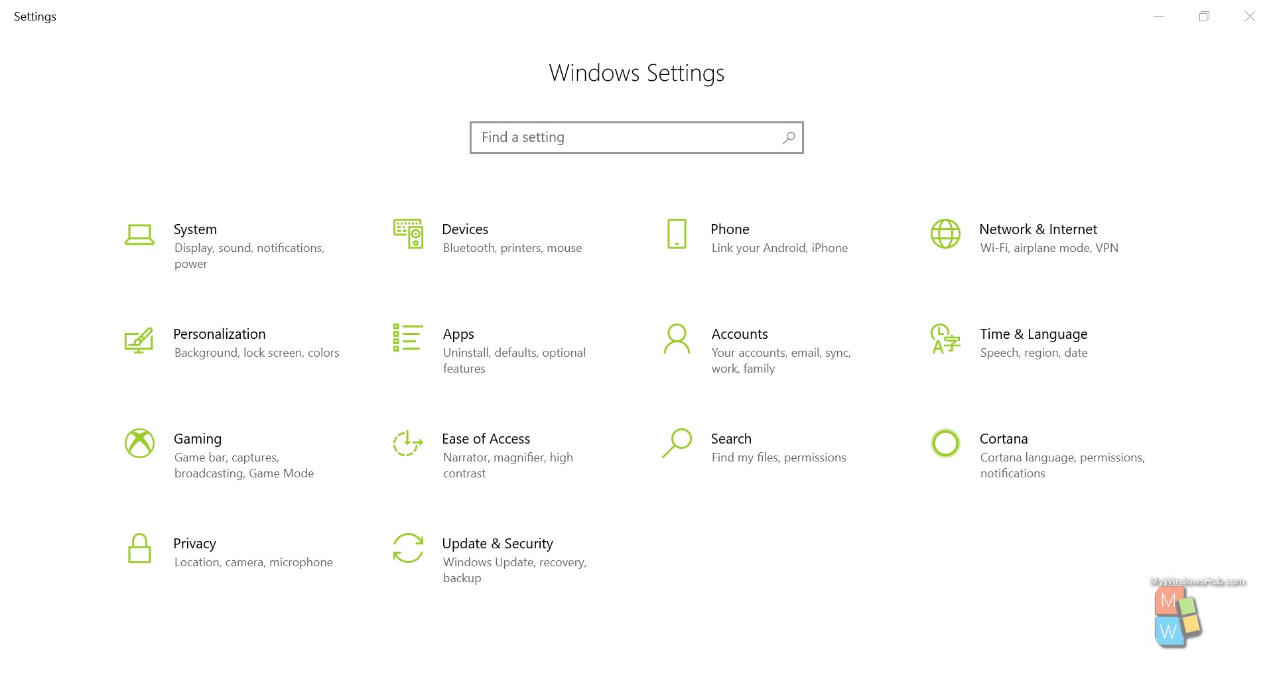The image size is (1273, 673).
Task: Click the Ease of Access icon
Action: click(408, 443)
